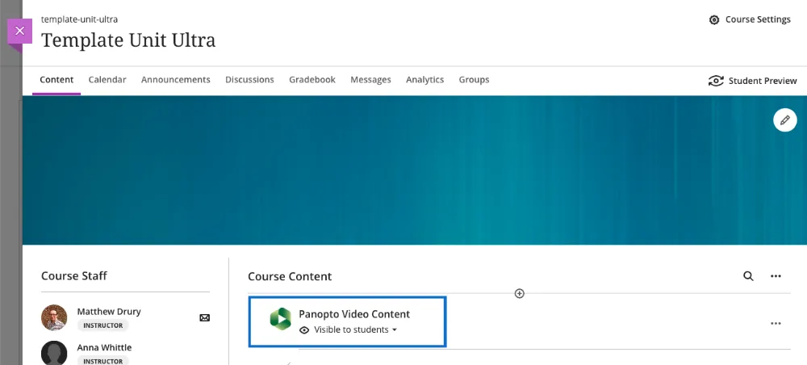Go to the Announcements tab
Viewport: 807px width, 365px height.
tap(175, 80)
